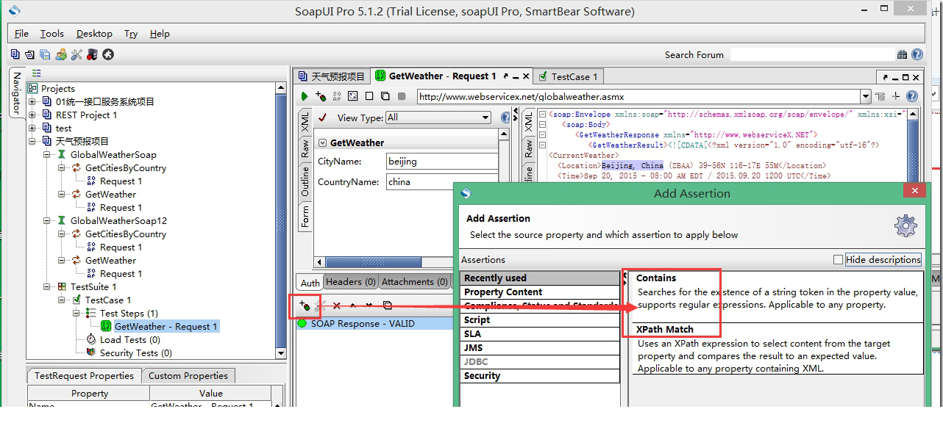Image resolution: width=943 pixels, height=423 pixels.
Task: Expand the REST Project 1 node
Action: (x=32, y=115)
